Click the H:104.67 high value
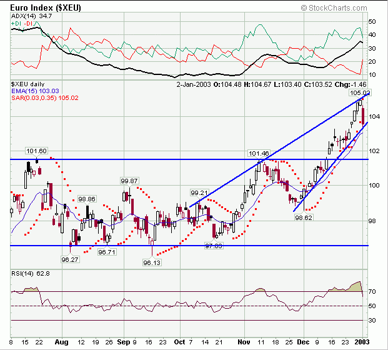 click(257, 84)
